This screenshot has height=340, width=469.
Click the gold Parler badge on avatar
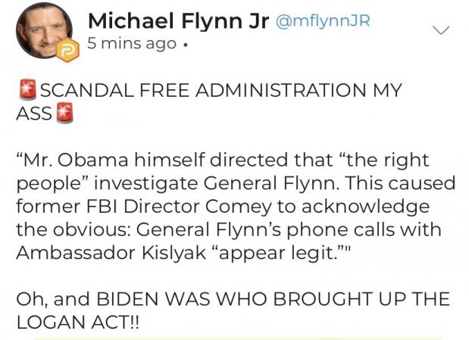tap(68, 50)
